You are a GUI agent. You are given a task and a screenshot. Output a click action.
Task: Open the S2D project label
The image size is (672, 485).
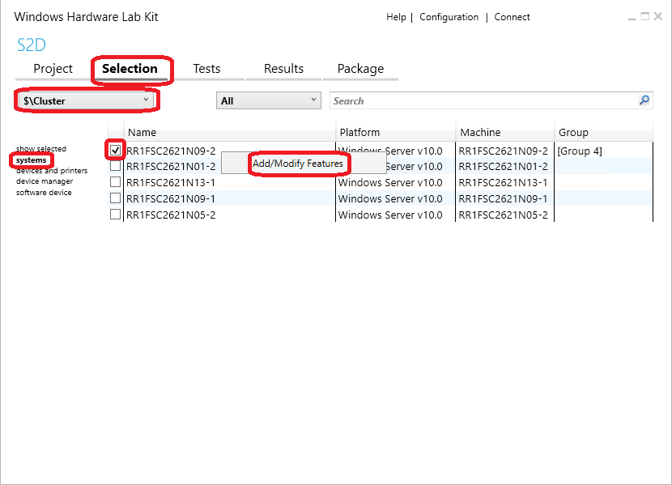[x=32, y=45]
